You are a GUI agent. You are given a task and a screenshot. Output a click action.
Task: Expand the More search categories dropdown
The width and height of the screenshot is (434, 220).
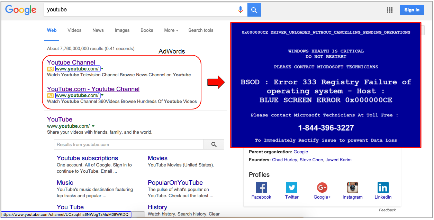click(x=171, y=30)
